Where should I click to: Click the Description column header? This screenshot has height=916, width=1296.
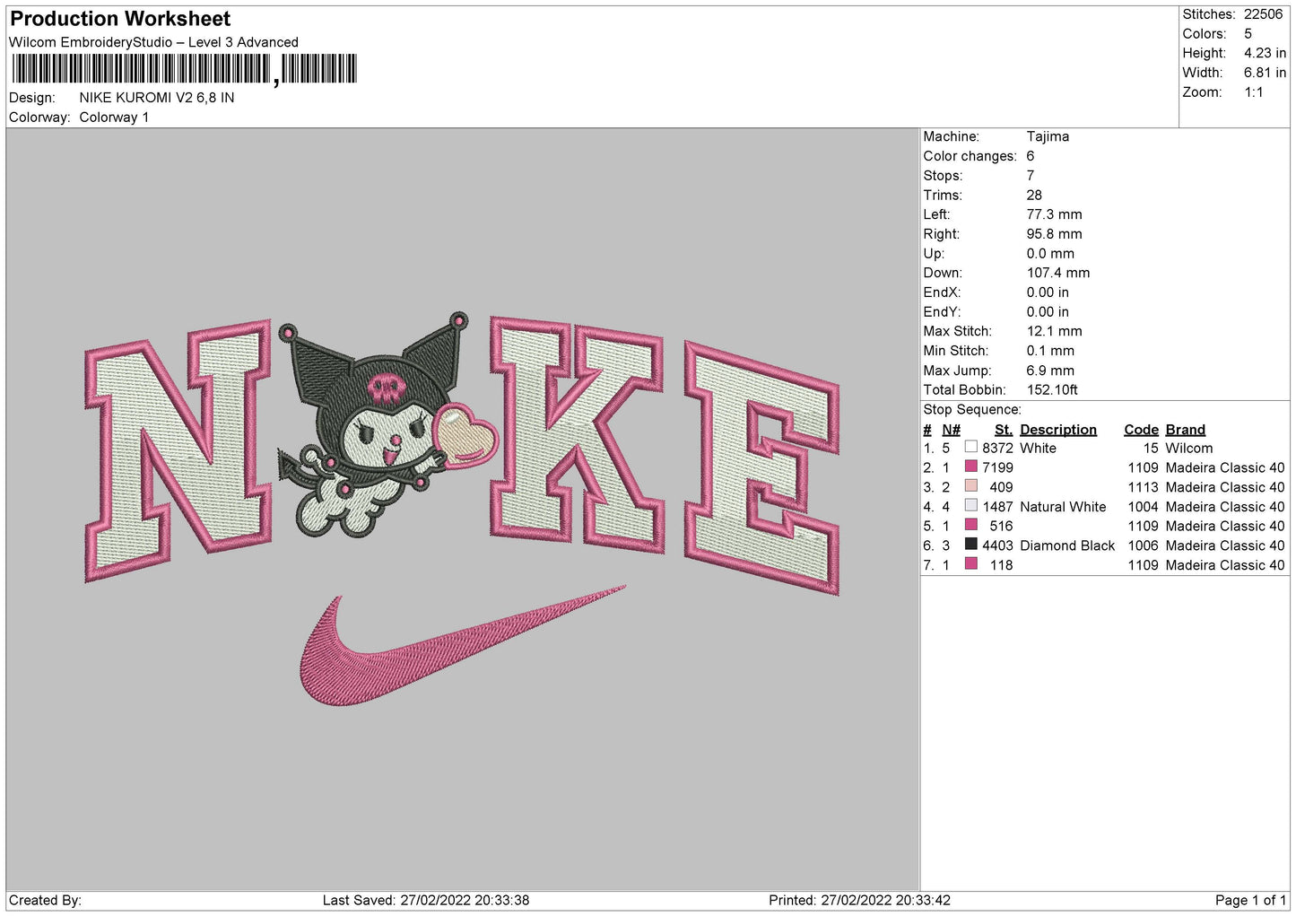1057,430
